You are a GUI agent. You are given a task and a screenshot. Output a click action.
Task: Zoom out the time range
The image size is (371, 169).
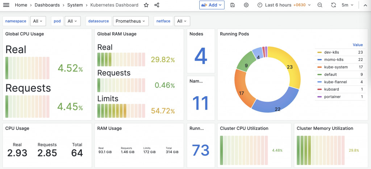(x=320, y=5)
